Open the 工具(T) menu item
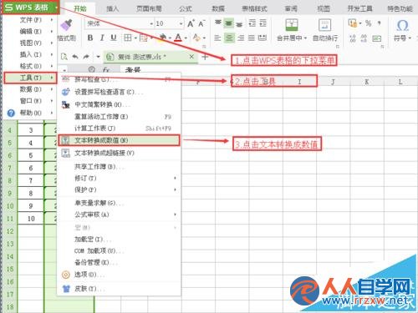The width and height of the screenshot is (418, 313). [x=30, y=78]
